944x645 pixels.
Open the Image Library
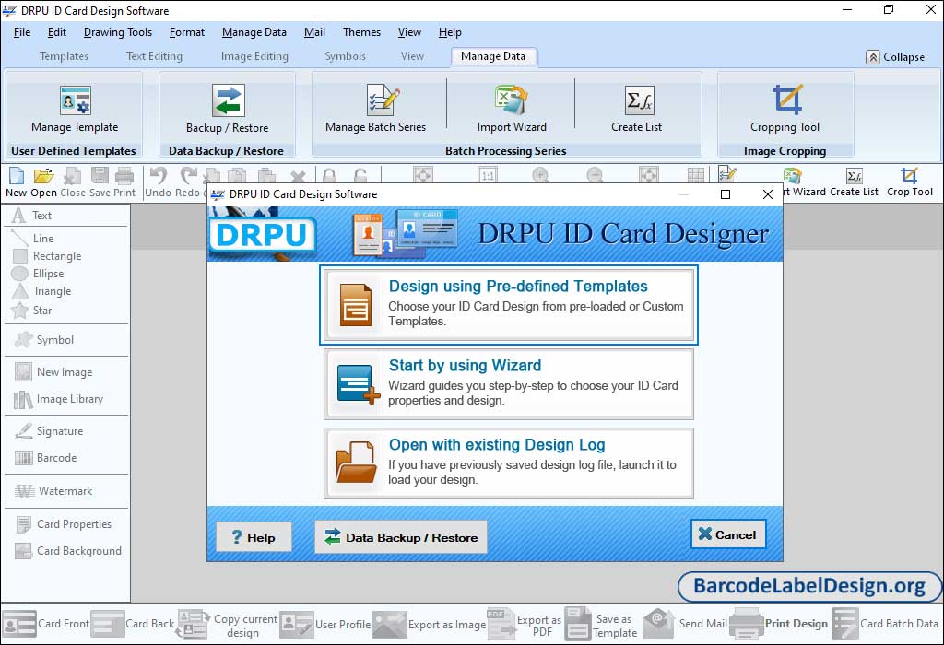[x=58, y=399]
